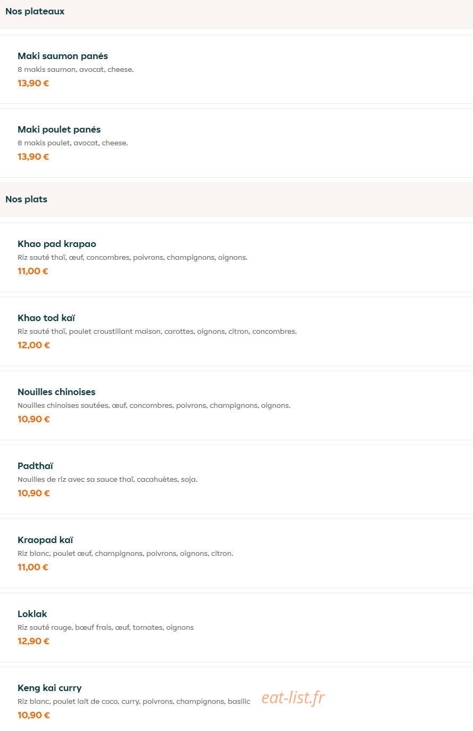Click the Khao pad krapao ingredients text
473x731 pixels.
tap(132, 258)
